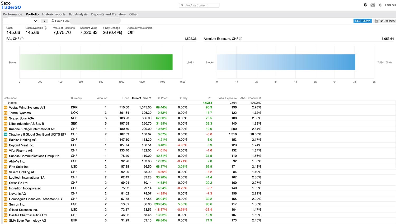Viewport: 396px width, 224px height.
Task: Switch to P/L Analysis tab
Action: [x=78, y=14]
